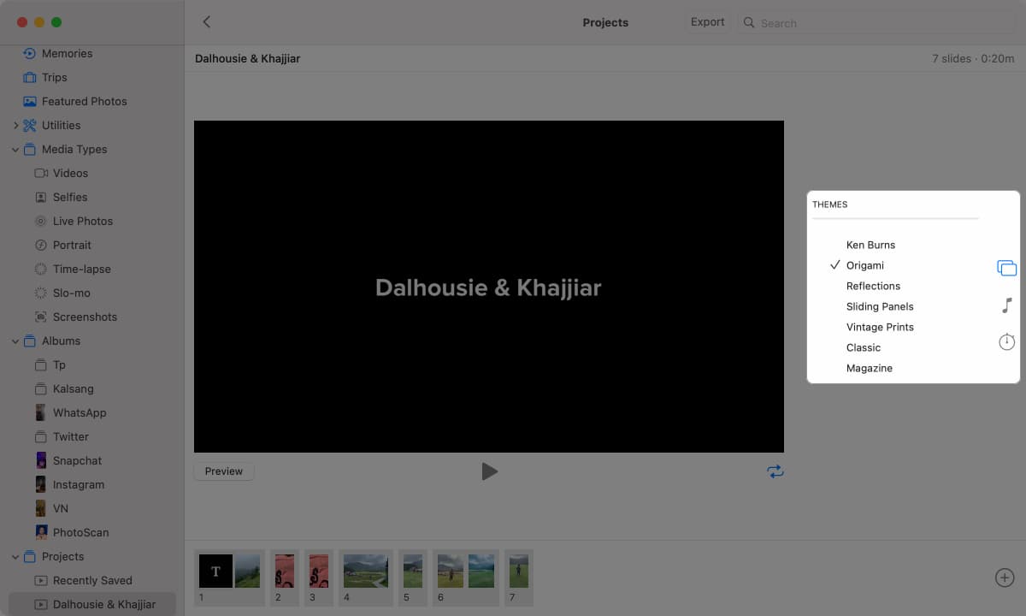Select the Ken Burns theme
1026x616 pixels.
point(870,245)
